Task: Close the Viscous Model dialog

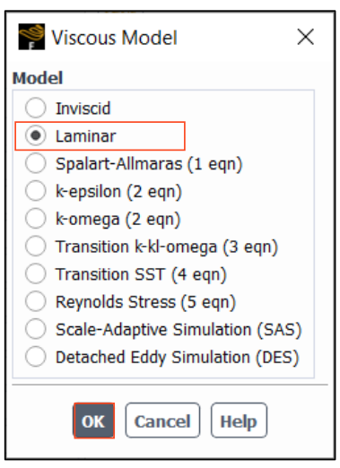Action: pyautogui.click(x=306, y=37)
